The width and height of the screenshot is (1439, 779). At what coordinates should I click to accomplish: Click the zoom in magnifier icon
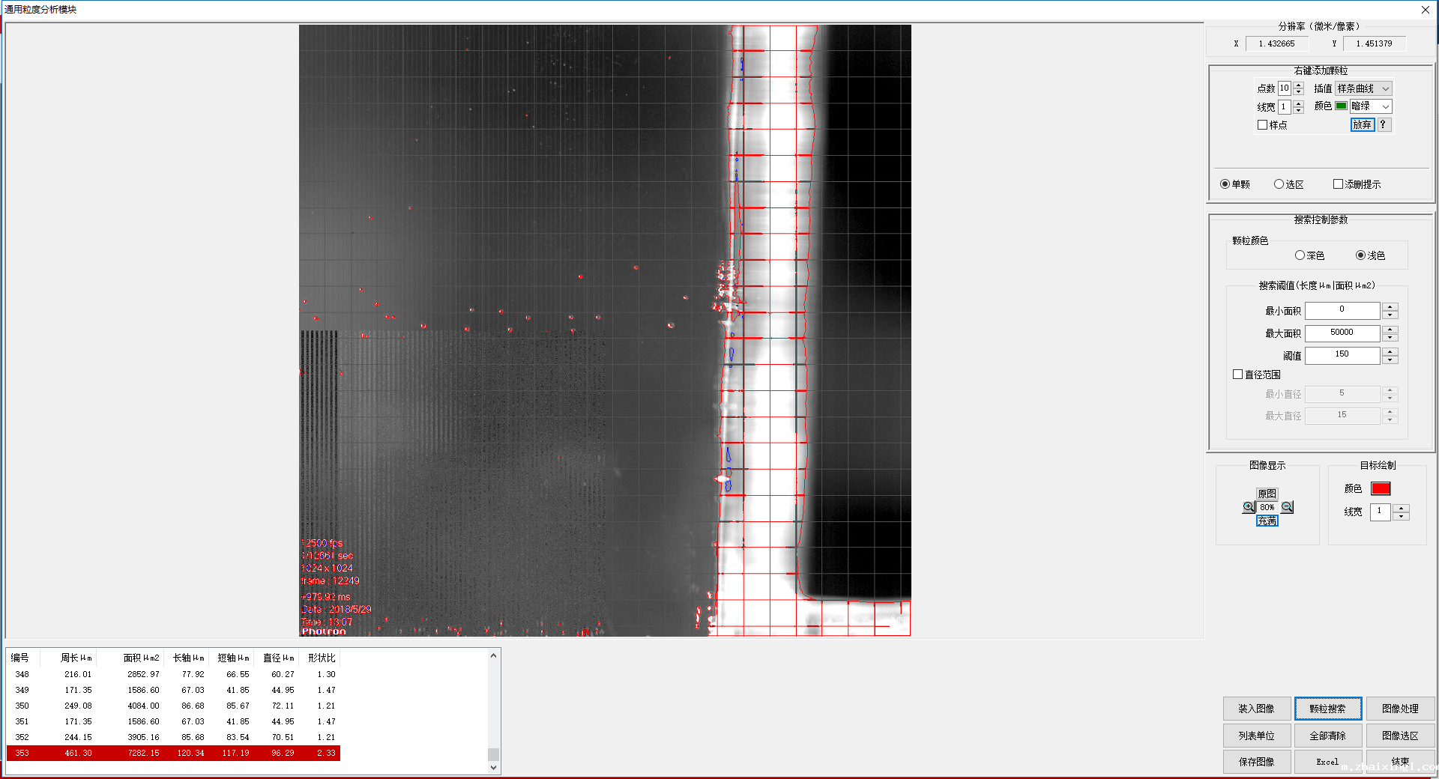tap(1248, 507)
